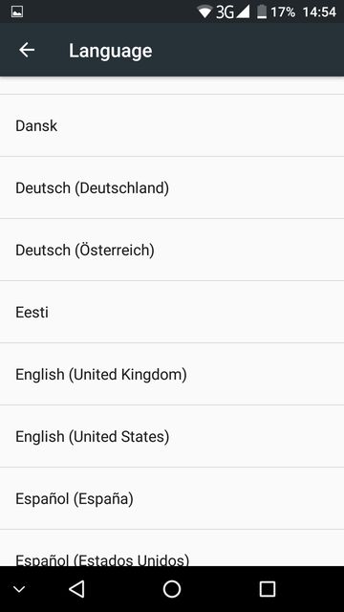Open the Android back navigation button
The height and width of the screenshot is (612, 344).
tap(76, 589)
